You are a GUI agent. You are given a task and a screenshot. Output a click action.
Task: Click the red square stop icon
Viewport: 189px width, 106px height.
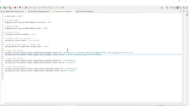coord(15,8)
